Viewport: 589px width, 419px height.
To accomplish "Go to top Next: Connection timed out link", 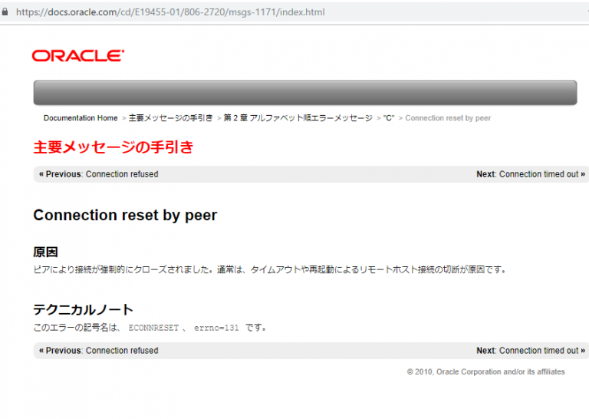I will (531, 174).
